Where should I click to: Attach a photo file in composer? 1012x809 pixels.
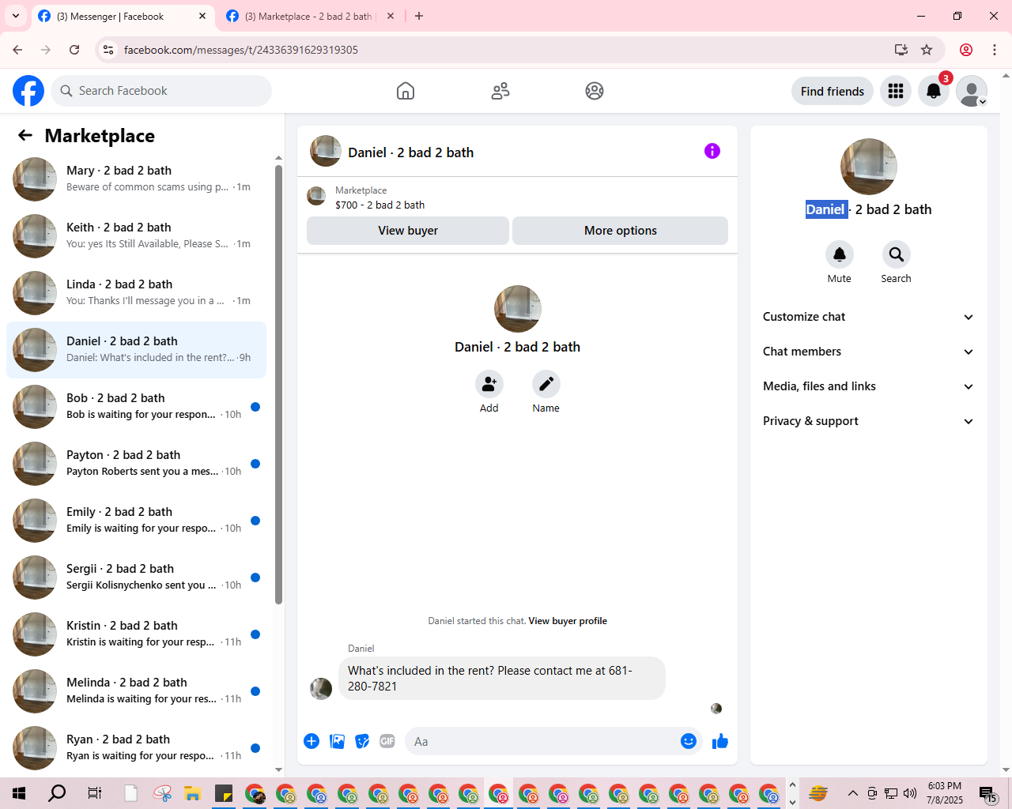337,741
